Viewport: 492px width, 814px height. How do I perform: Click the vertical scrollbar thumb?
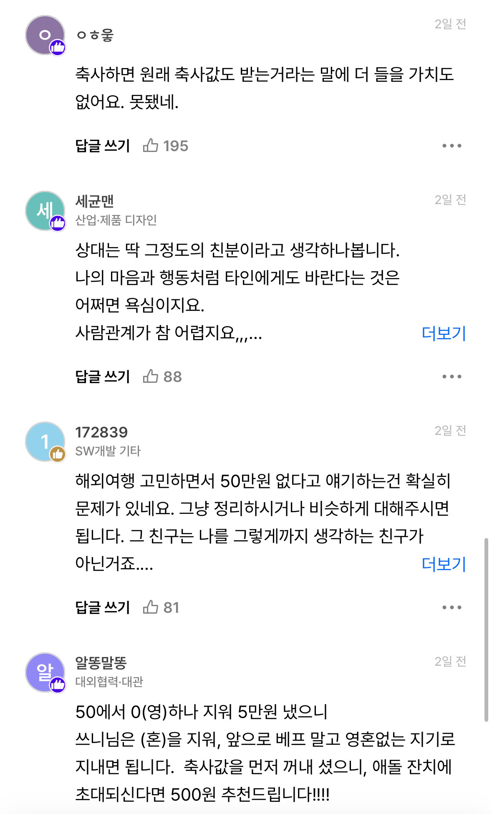click(486, 630)
